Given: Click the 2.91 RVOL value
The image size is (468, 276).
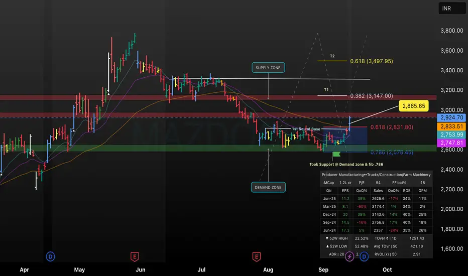Looking at the screenshot, I should [417, 254].
